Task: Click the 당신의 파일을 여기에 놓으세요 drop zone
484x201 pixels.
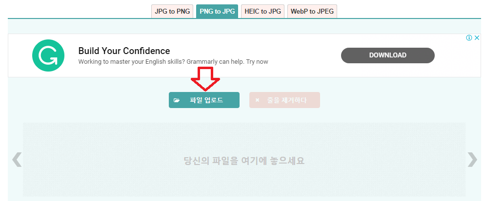Action: 244,160
